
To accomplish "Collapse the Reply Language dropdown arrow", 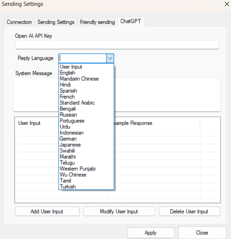I will tap(110, 58).
